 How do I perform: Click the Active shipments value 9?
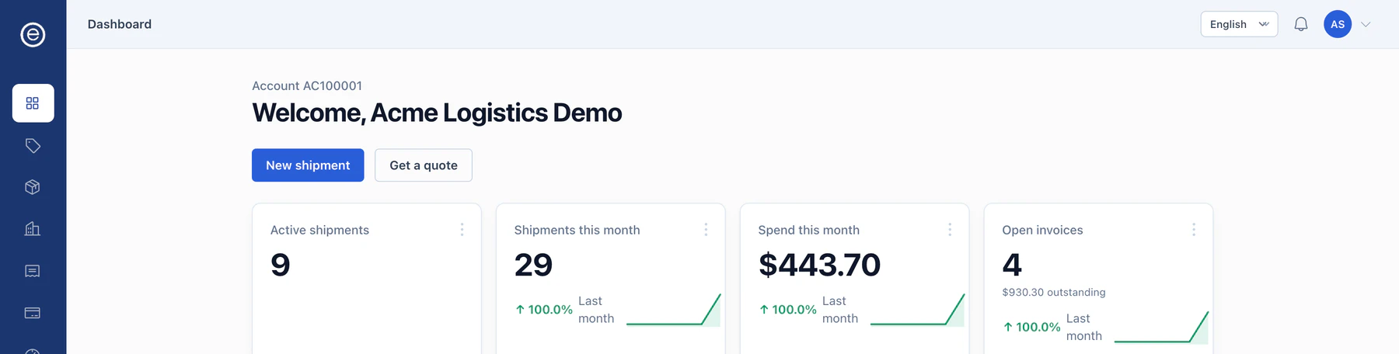[281, 265]
